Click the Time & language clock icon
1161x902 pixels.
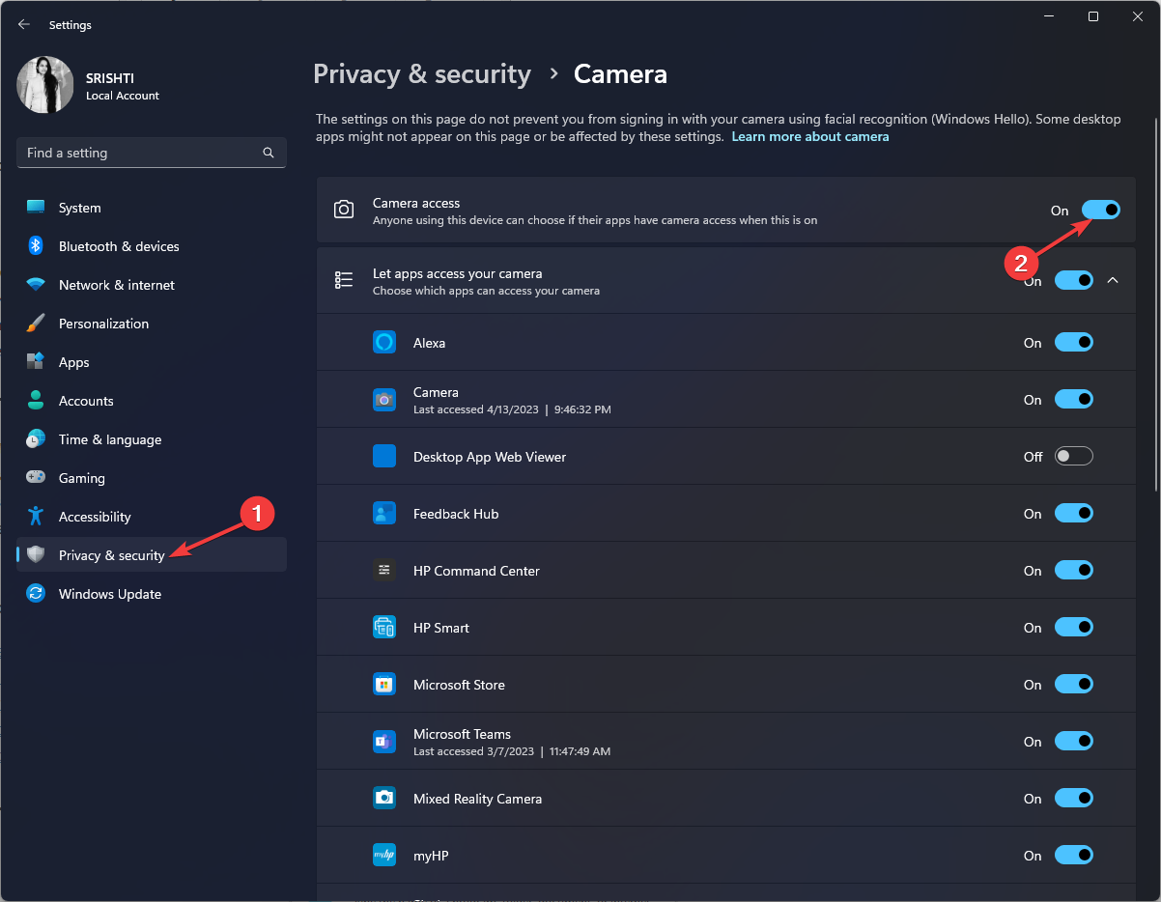36,439
